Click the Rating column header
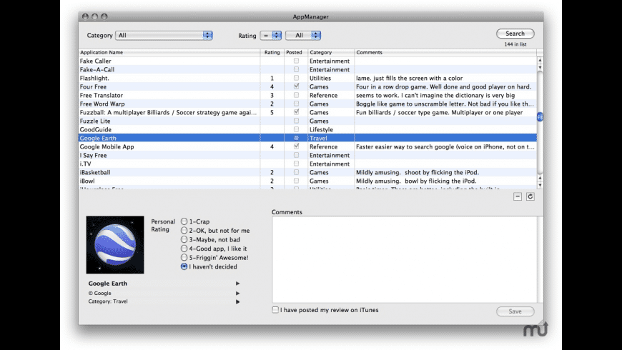The width and height of the screenshot is (622, 350). (272, 52)
